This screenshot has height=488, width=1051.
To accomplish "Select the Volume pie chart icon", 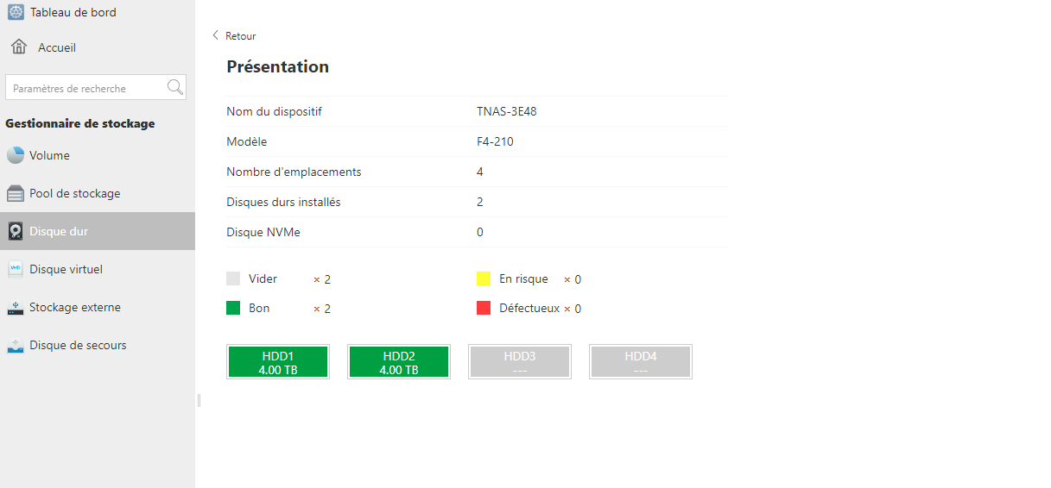I will click(x=16, y=155).
